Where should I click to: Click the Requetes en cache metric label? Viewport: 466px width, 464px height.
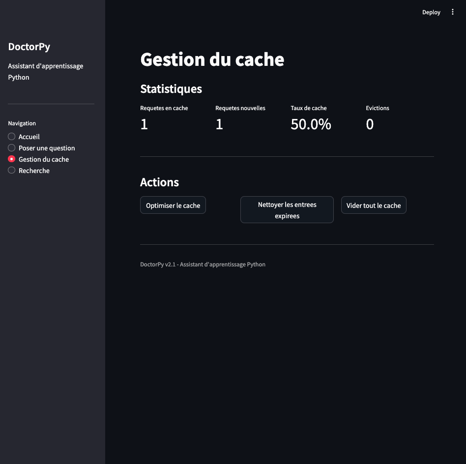(x=164, y=108)
